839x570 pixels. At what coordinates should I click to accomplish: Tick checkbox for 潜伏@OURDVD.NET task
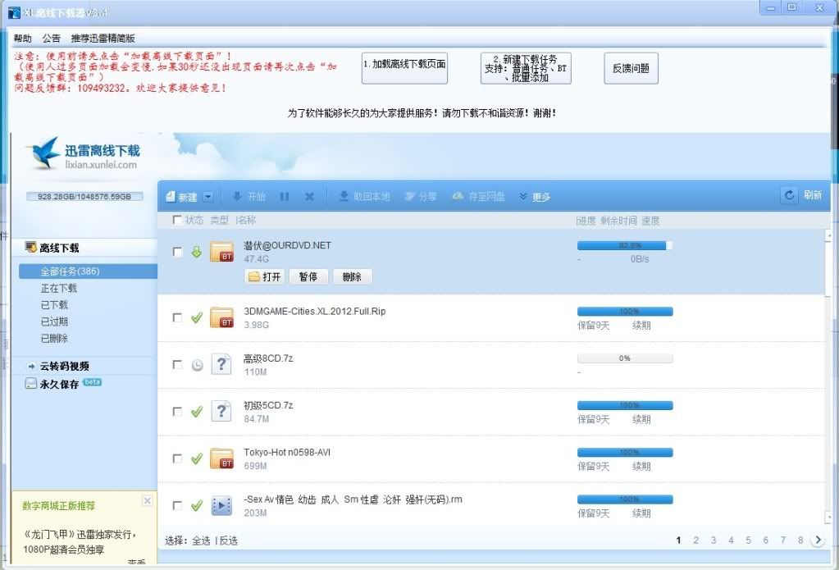[178, 252]
